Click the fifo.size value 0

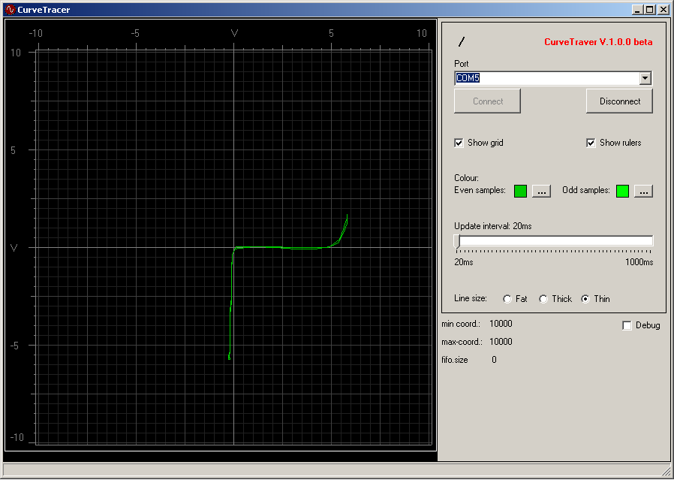pos(495,360)
